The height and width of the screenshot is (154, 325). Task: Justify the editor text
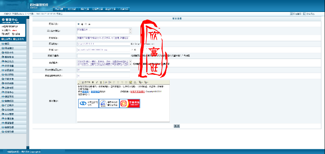click(126, 82)
